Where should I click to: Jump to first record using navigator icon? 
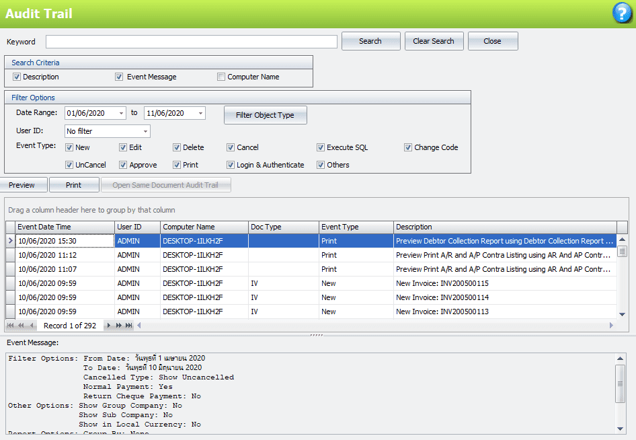(10, 325)
